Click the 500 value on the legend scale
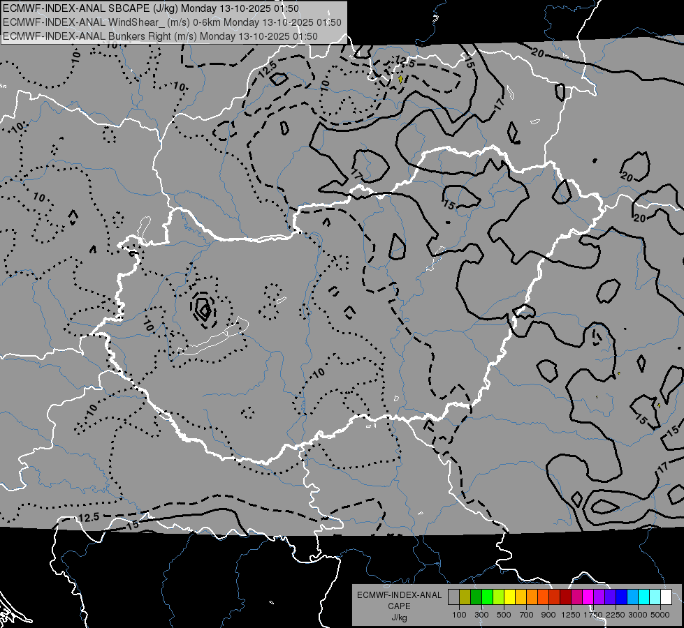Viewport: 684px width, 628px height. click(x=504, y=615)
